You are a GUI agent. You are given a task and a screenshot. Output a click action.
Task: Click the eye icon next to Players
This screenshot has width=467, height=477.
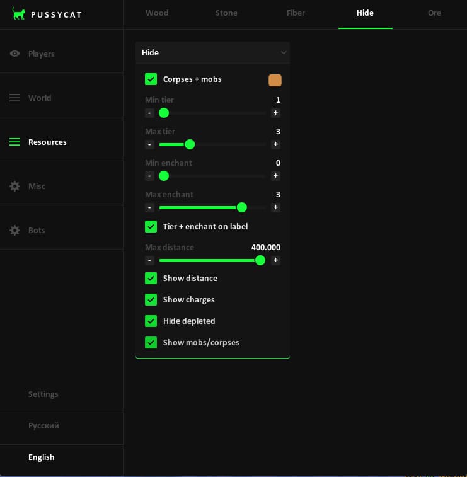click(x=14, y=54)
